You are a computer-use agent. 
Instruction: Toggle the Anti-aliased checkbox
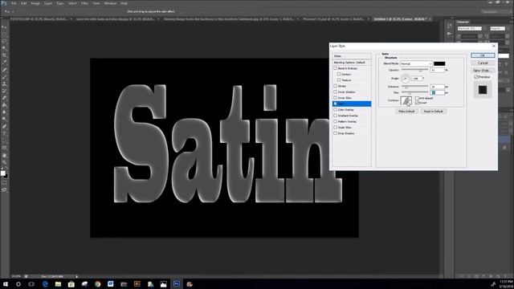[418, 98]
